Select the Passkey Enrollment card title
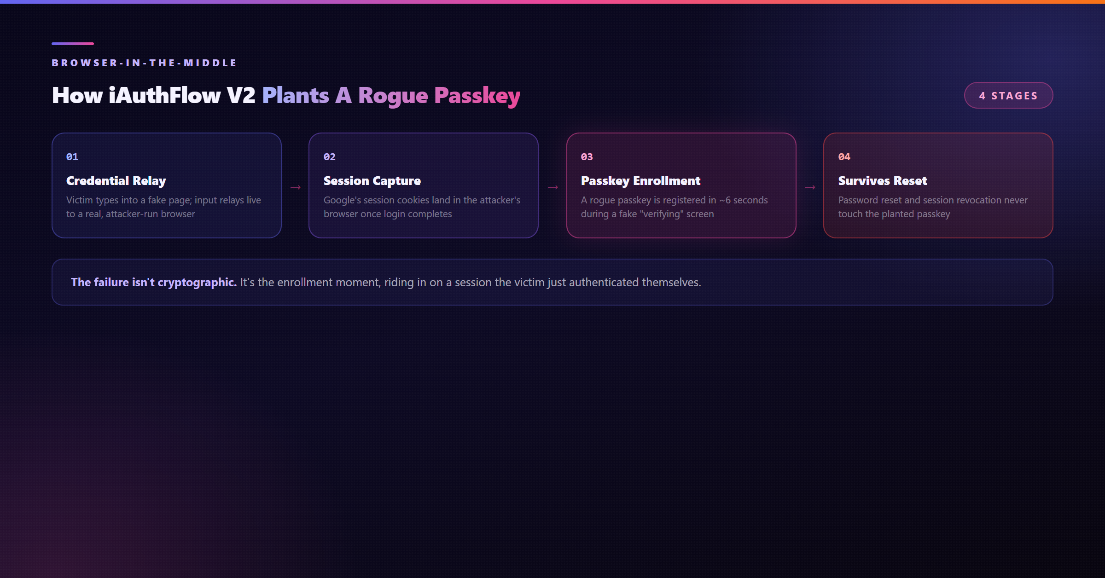This screenshot has width=1105, height=578. [640, 181]
